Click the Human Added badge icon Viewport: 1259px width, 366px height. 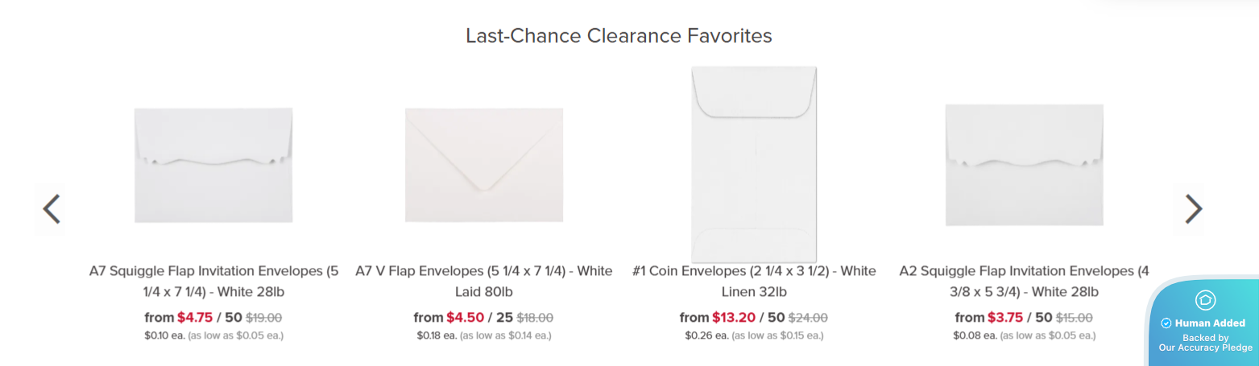point(1206,300)
